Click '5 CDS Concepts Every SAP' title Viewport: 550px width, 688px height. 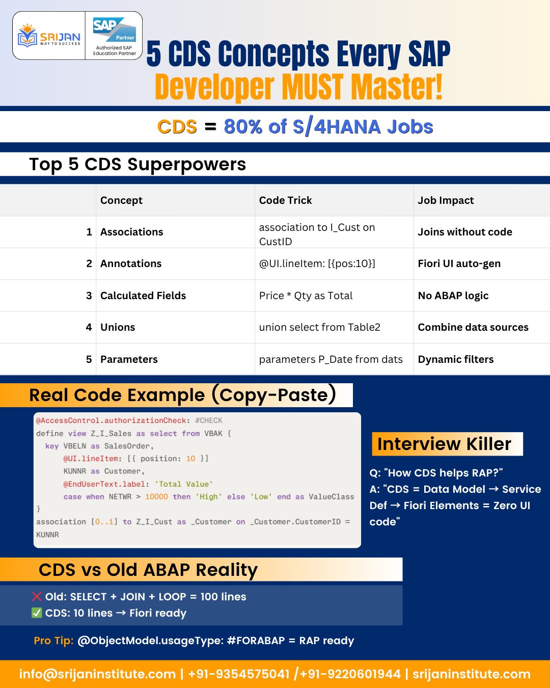pyautogui.click(x=298, y=54)
